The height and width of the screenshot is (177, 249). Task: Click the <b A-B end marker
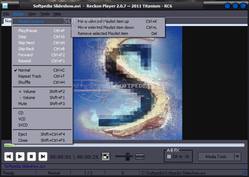point(187,156)
